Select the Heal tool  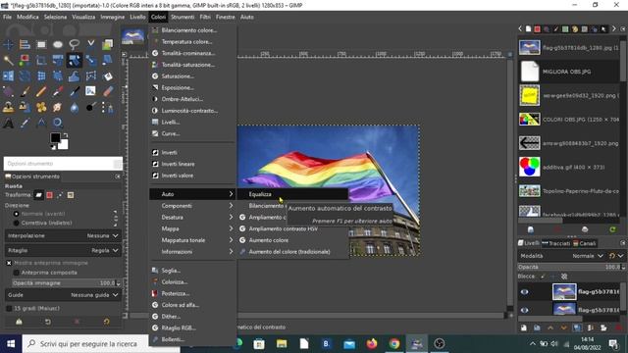point(41,107)
